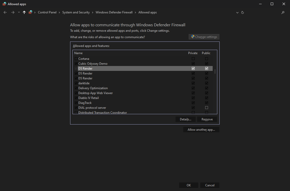Tick Cortana's Private checkbox
Screen dimensions: 290x191
pyautogui.click(x=193, y=59)
